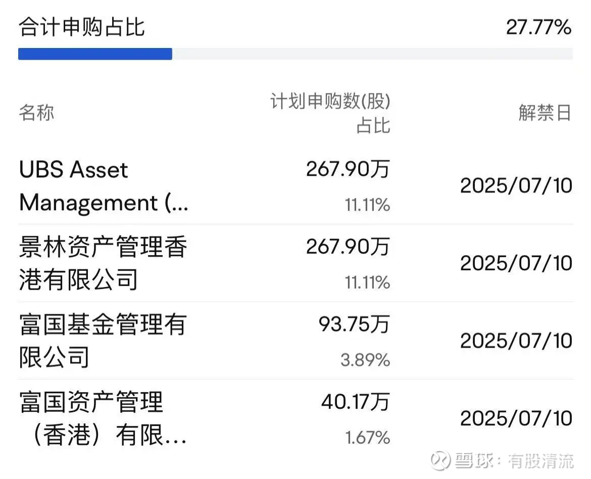Image resolution: width=591 pixels, height=479 pixels.
Task: Click the 27.77% total percentage value
Action: [x=538, y=27]
